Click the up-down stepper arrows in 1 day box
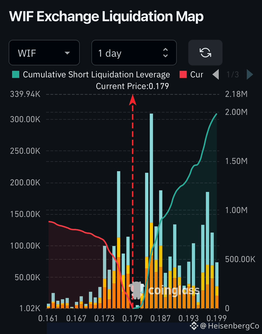This screenshot has height=334, width=262. 166,53
